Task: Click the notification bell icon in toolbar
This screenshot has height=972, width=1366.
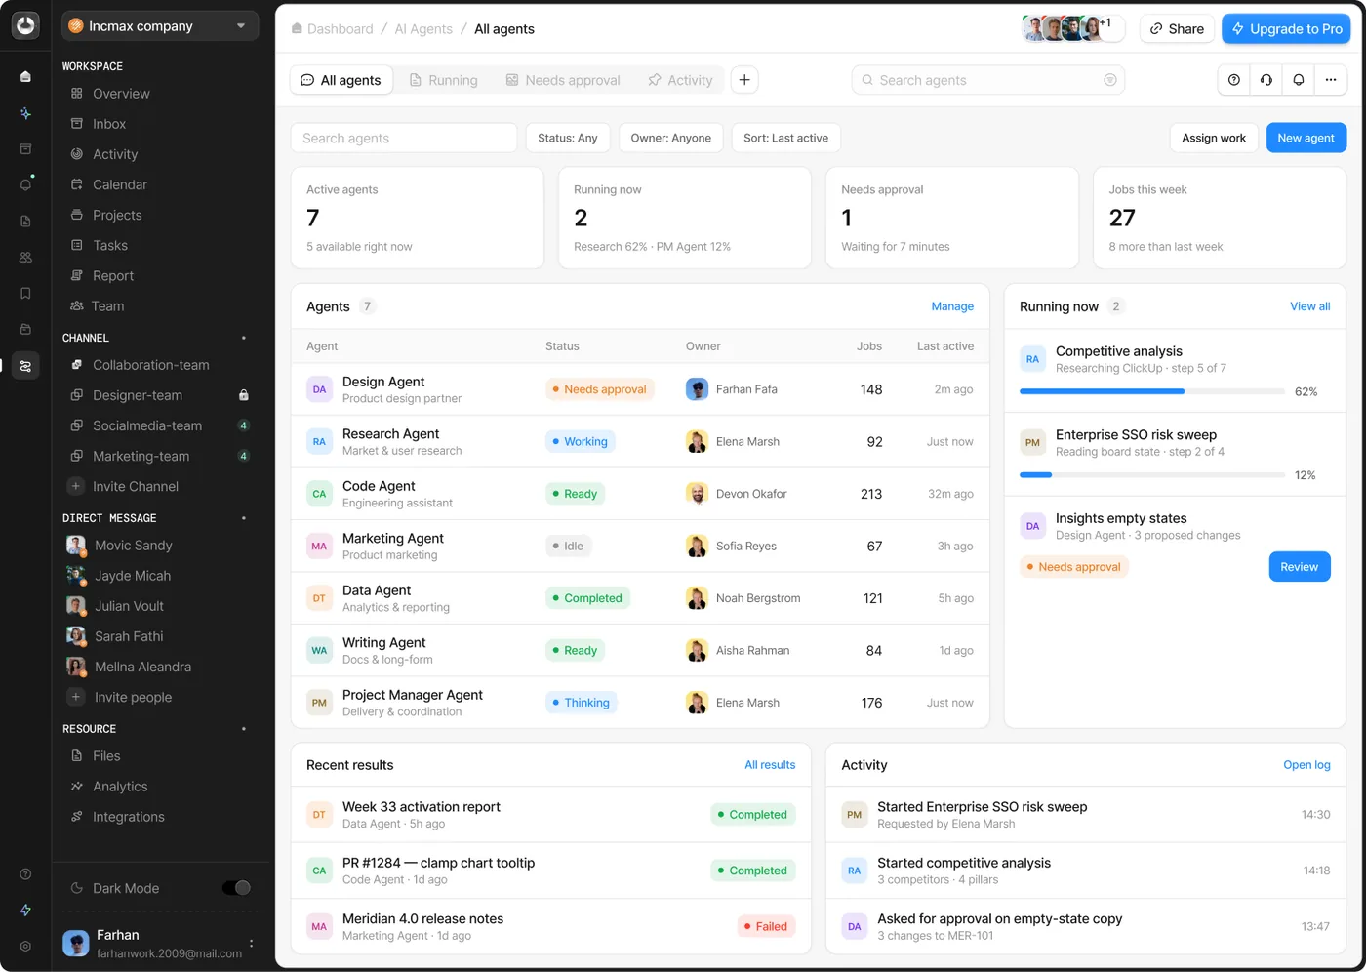Action: point(1299,80)
